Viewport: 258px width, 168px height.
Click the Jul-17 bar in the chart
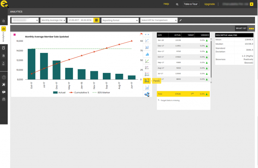click(44, 66)
